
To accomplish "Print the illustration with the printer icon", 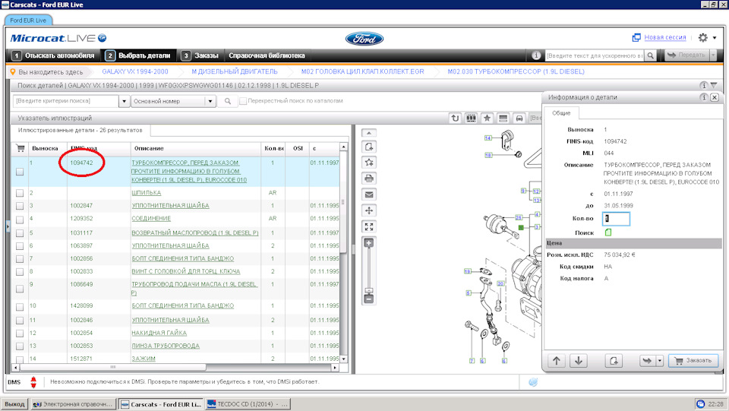I will tap(369, 178).
